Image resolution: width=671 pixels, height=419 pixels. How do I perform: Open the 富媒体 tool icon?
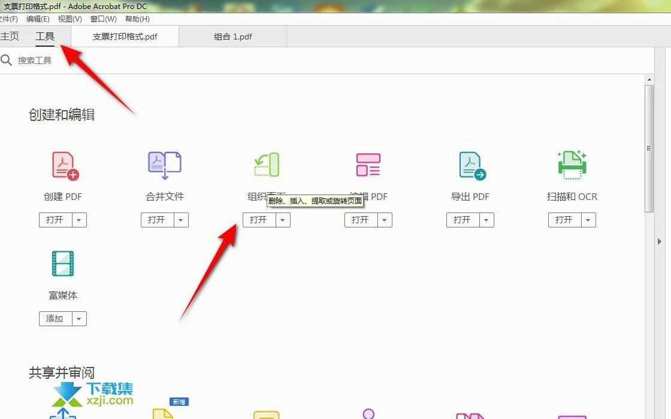(63, 263)
